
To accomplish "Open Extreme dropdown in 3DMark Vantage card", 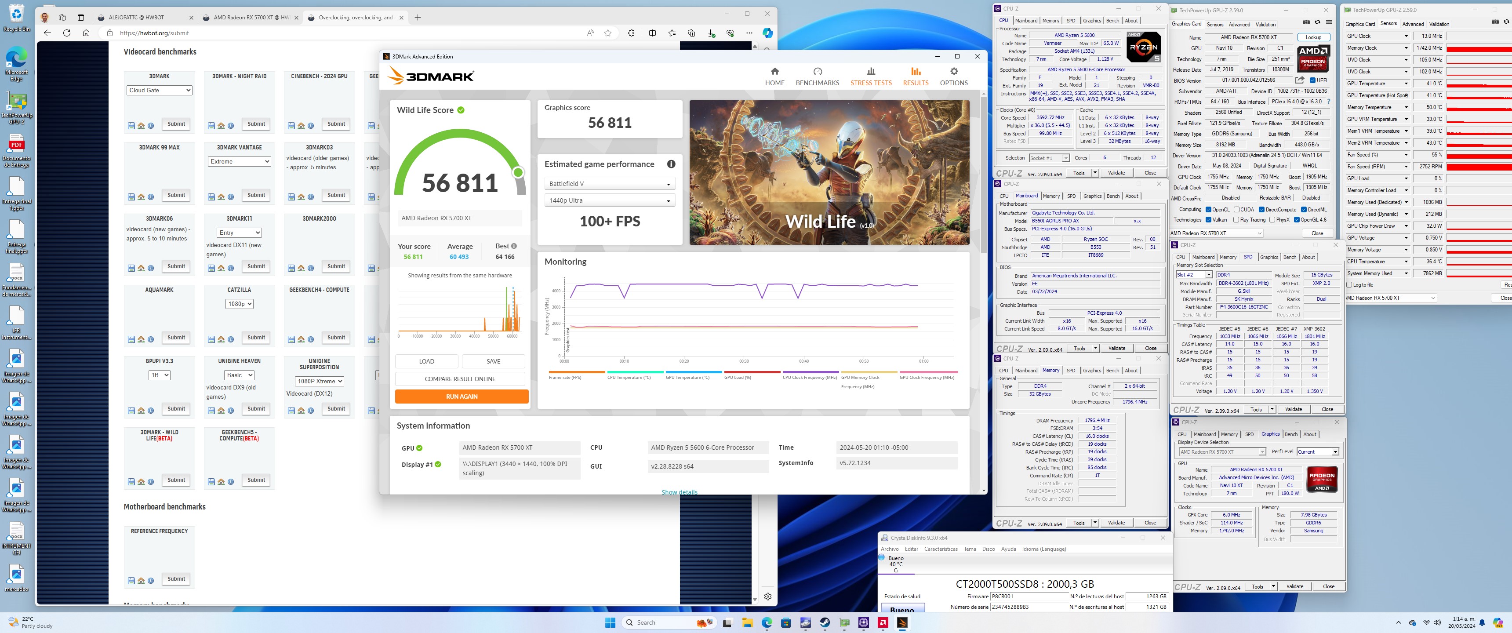I will [239, 161].
